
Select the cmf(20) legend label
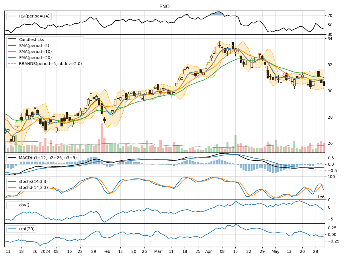pyautogui.click(x=26, y=229)
